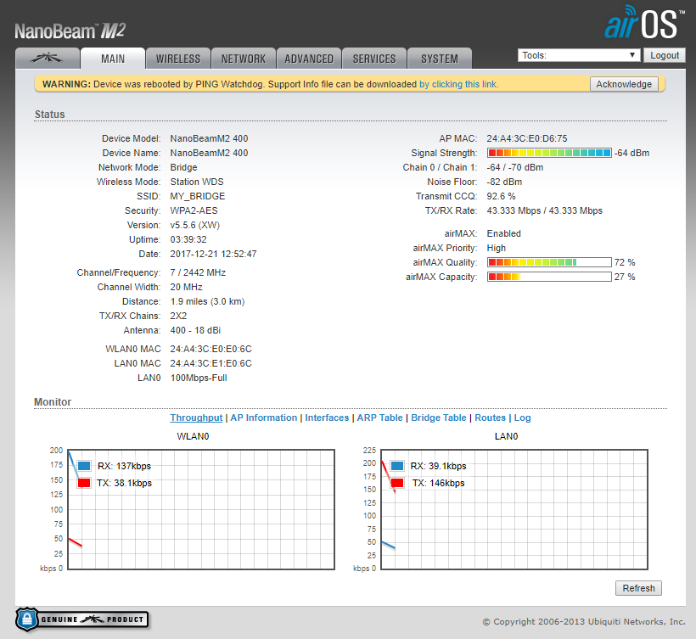Select the airMAX Priority value High

(497, 248)
